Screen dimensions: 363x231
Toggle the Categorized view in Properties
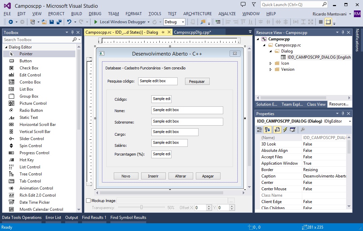259,130
